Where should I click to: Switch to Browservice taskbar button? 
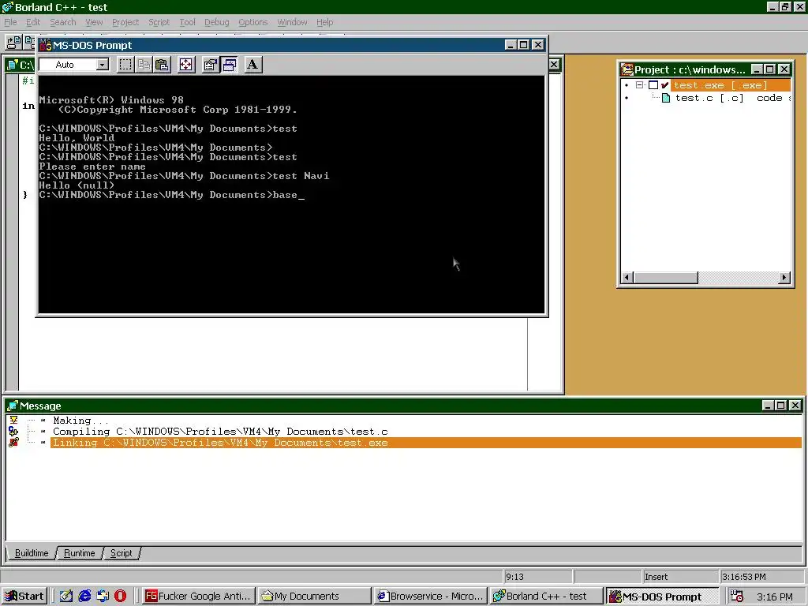click(x=430, y=597)
